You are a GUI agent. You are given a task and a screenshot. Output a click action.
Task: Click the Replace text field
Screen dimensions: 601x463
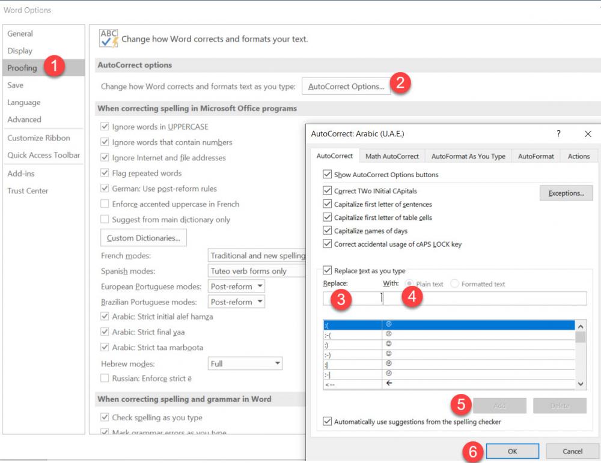pos(353,298)
